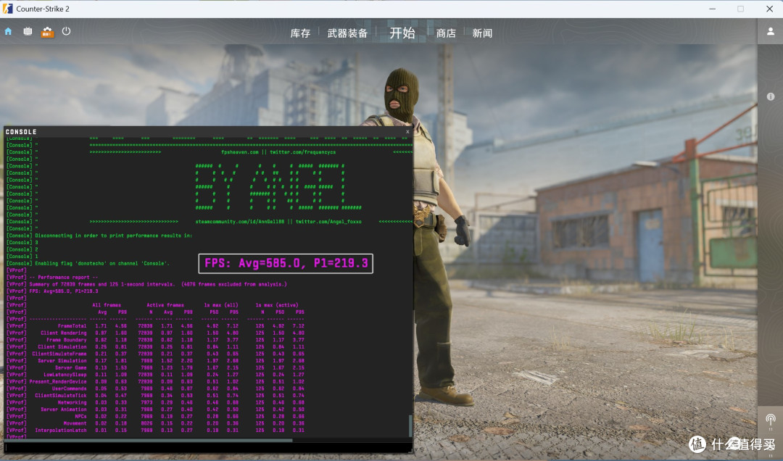The image size is (783, 461).
Task: Click the antenna signal icon in sidebar
Action: point(770,420)
